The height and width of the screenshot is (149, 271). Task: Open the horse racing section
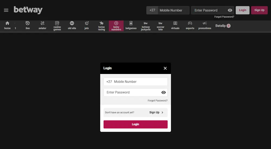101,24
